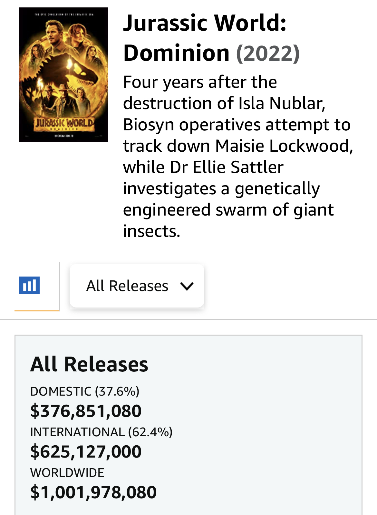Viewport: 377px width, 515px height.
Task: Click the tagline text atop the poster
Action: 64,15
